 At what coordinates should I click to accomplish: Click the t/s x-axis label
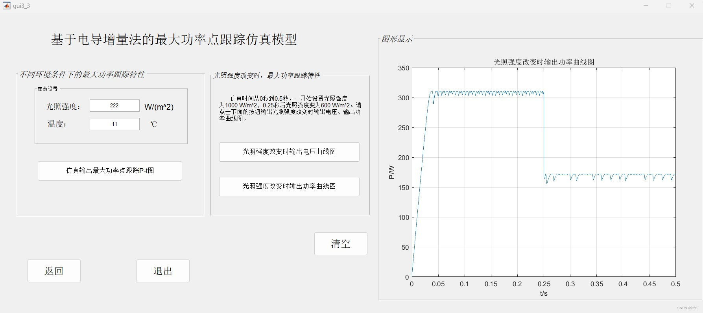(544, 293)
